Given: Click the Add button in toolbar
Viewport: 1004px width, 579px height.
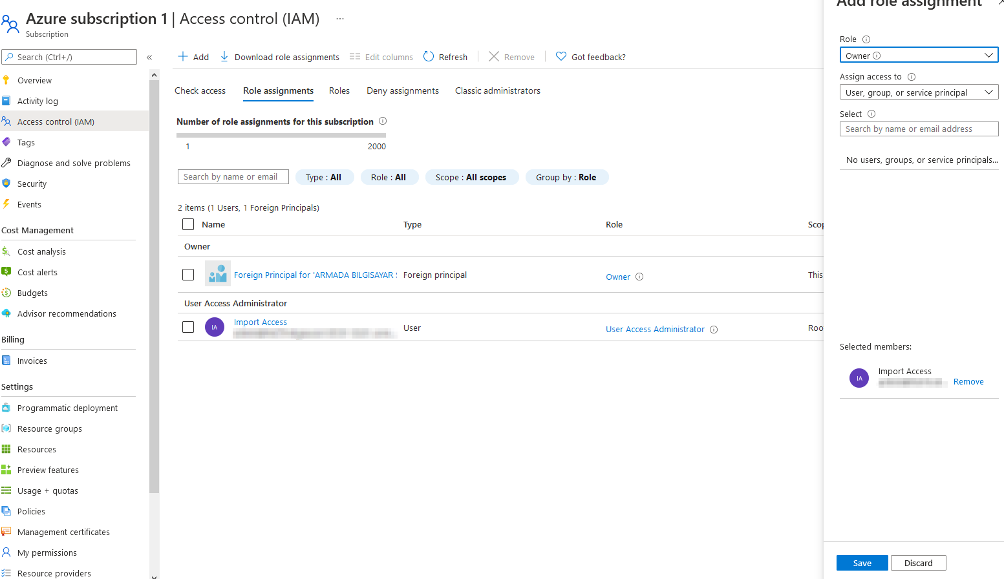Looking at the screenshot, I should point(193,57).
